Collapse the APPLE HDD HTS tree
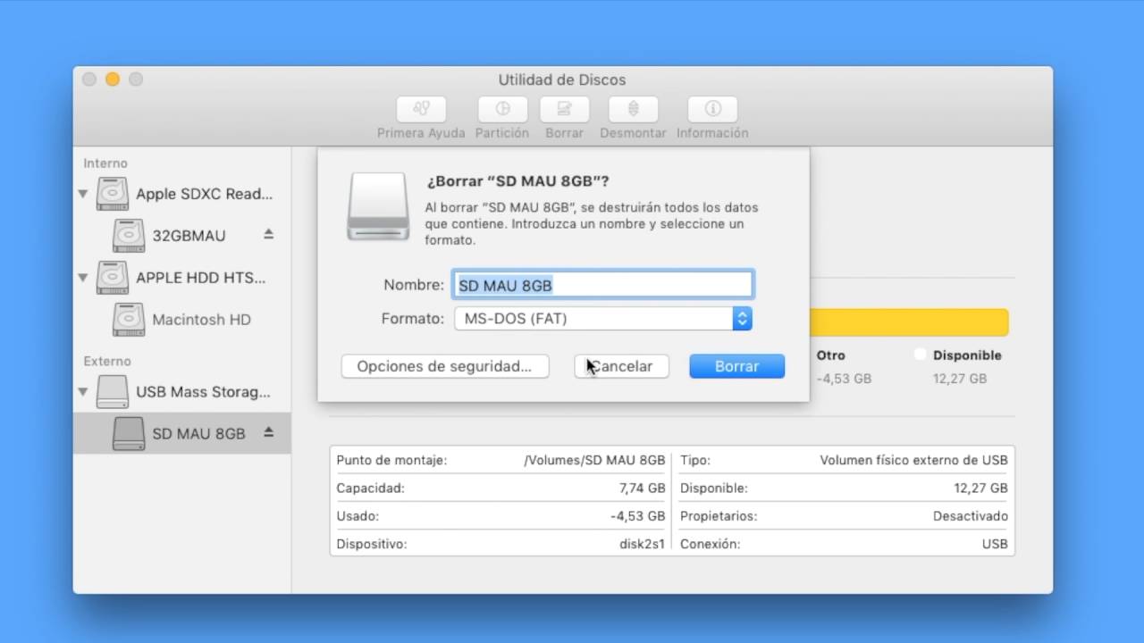The height and width of the screenshot is (643, 1144). [x=83, y=278]
